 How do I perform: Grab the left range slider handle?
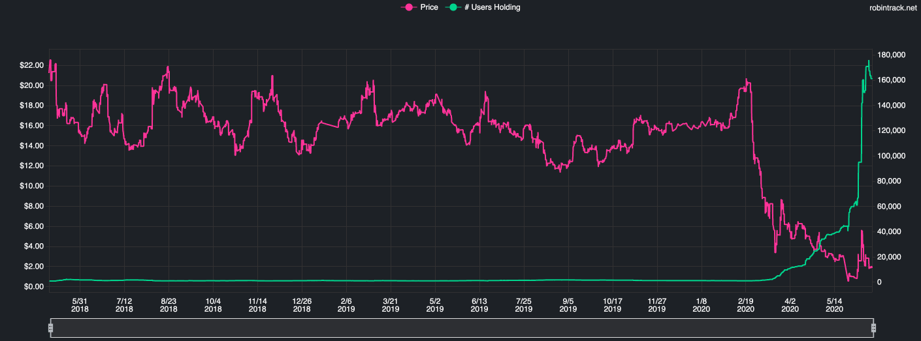click(x=50, y=329)
